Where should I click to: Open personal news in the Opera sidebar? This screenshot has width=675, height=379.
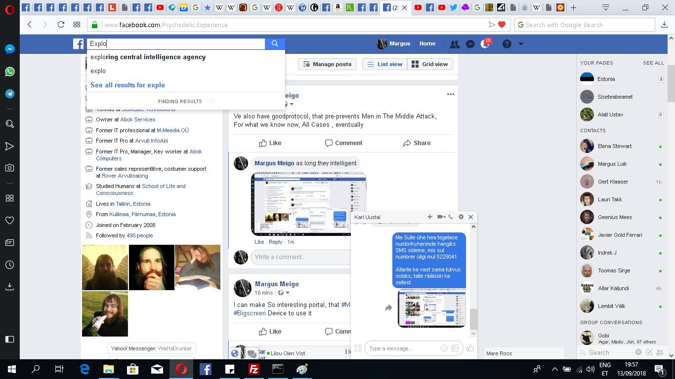point(9,243)
